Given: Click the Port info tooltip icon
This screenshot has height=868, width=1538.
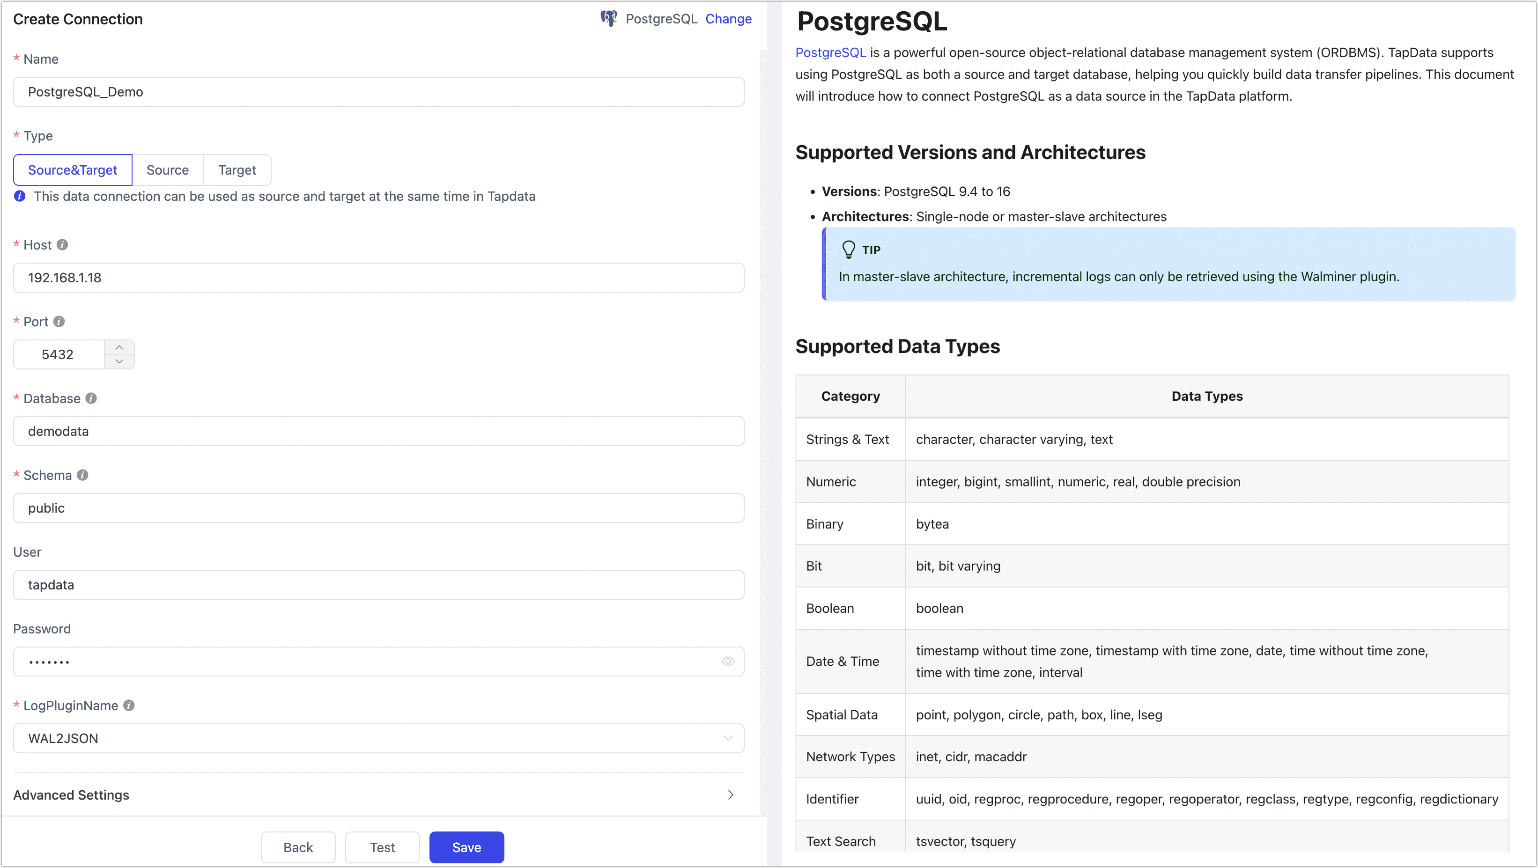Looking at the screenshot, I should (x=59, y=321).
